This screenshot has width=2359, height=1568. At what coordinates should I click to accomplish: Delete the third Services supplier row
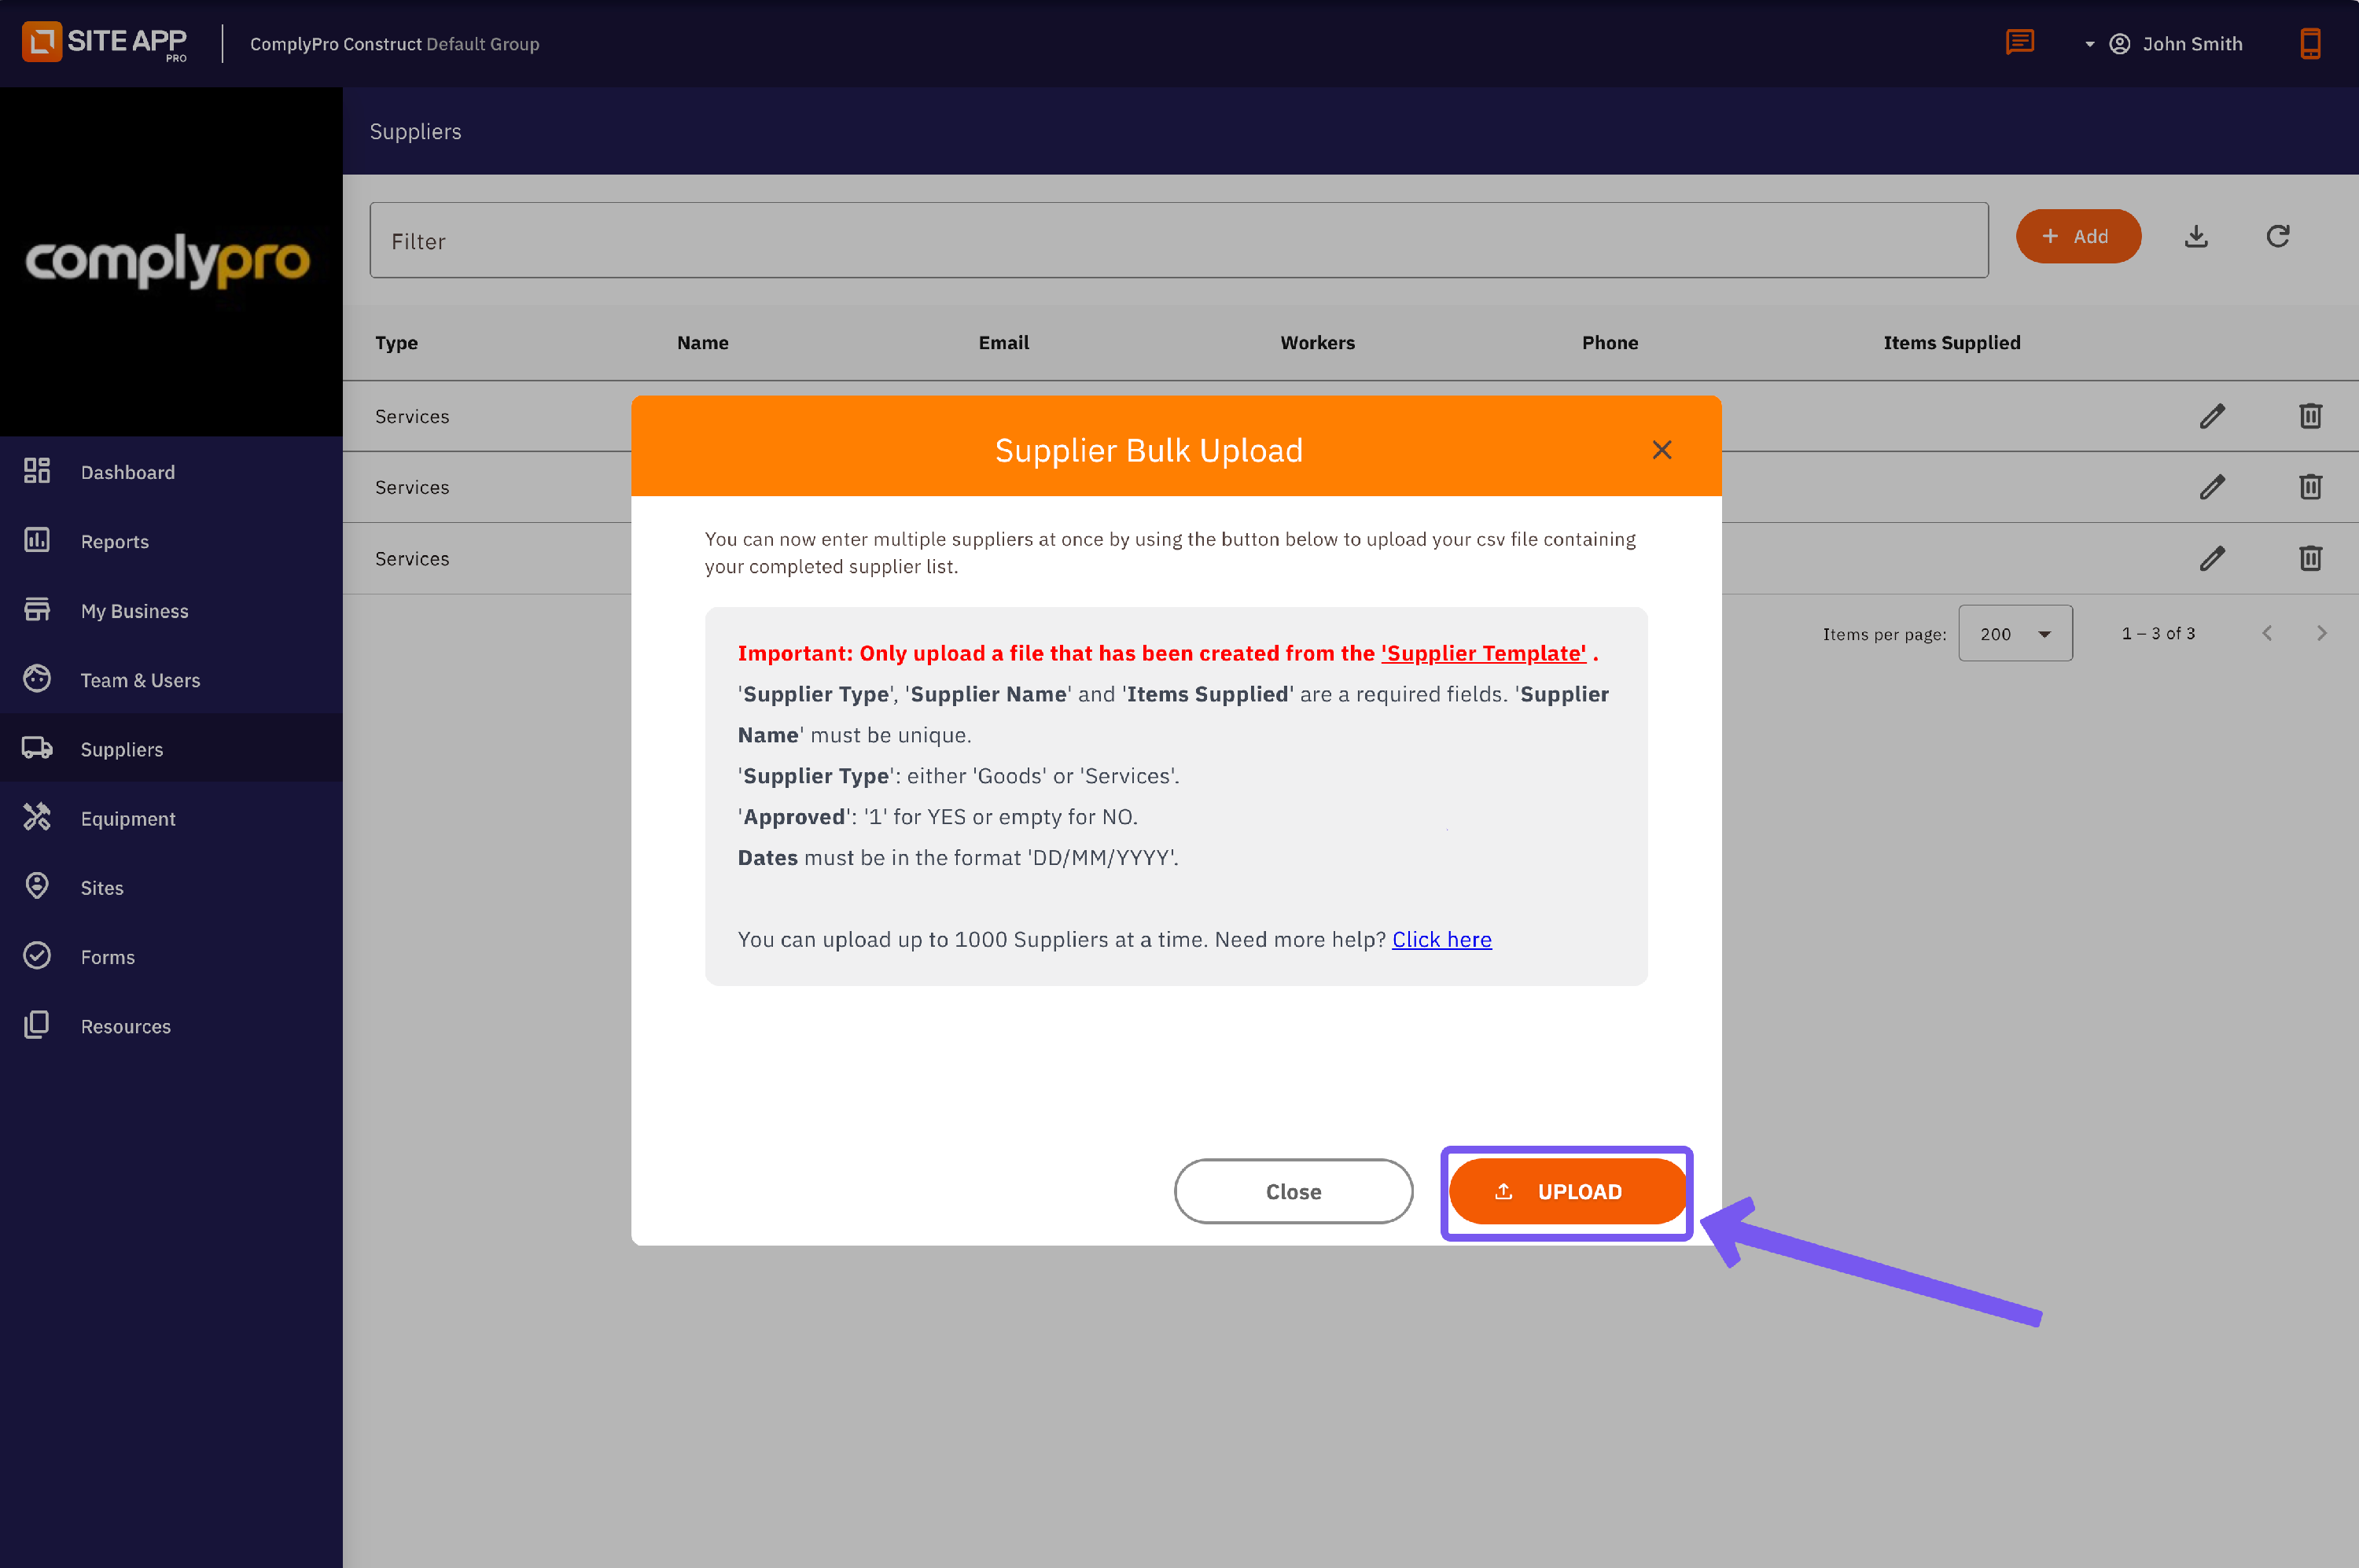point(2309,558)
